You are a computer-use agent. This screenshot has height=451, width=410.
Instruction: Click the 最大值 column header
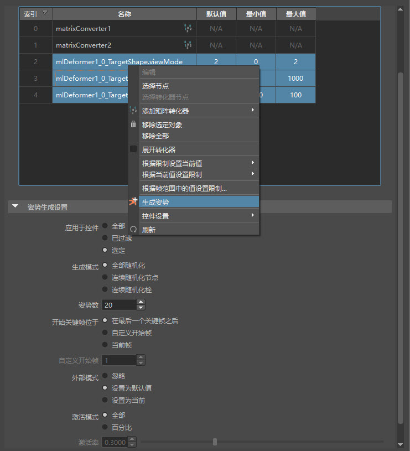coord(296,14)
